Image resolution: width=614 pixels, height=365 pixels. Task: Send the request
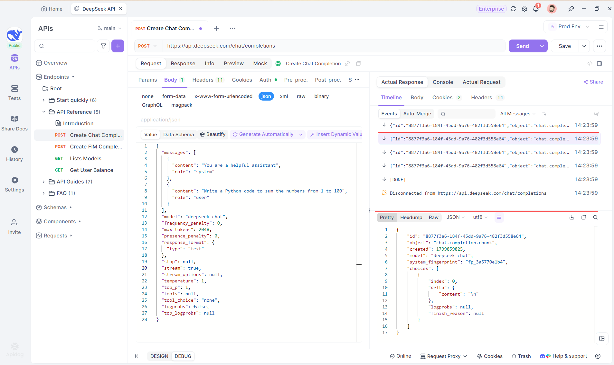click(523, 46)
